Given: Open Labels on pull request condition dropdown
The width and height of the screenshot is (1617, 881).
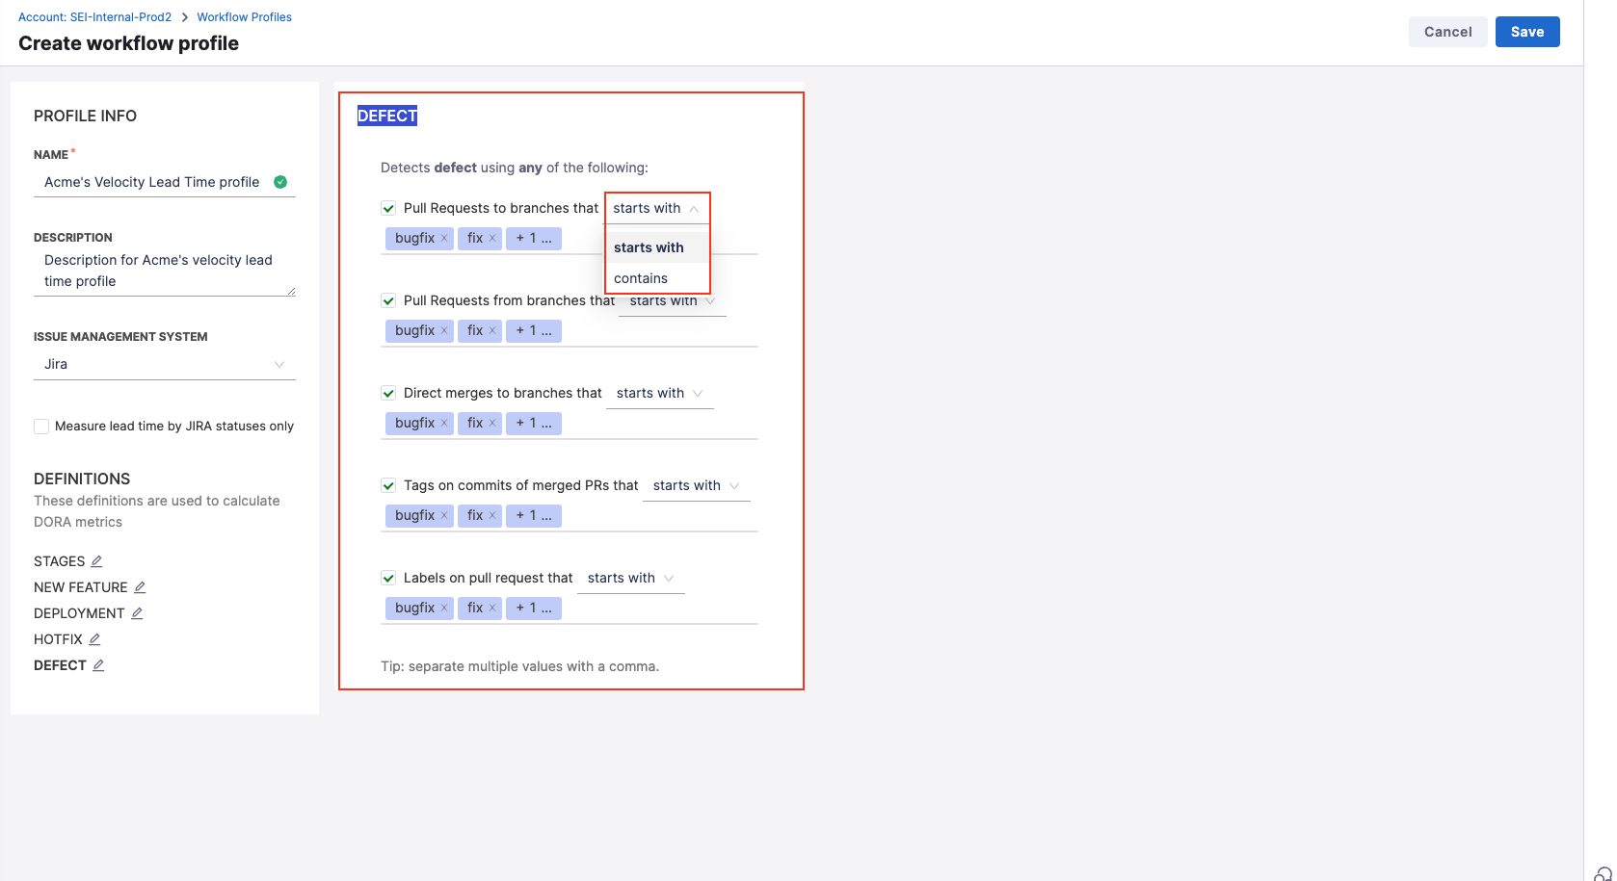Looking at the screenshot, I should pyautogui.click(x=630, y=578).
